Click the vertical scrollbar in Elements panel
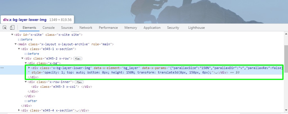Screen dimensions: 288x114 [x=286, y=61]
